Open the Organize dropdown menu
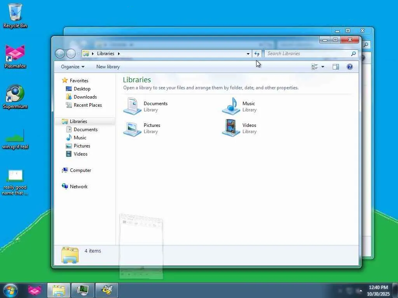The height and width of the screenshot is (298, 398). click(73, 67)
